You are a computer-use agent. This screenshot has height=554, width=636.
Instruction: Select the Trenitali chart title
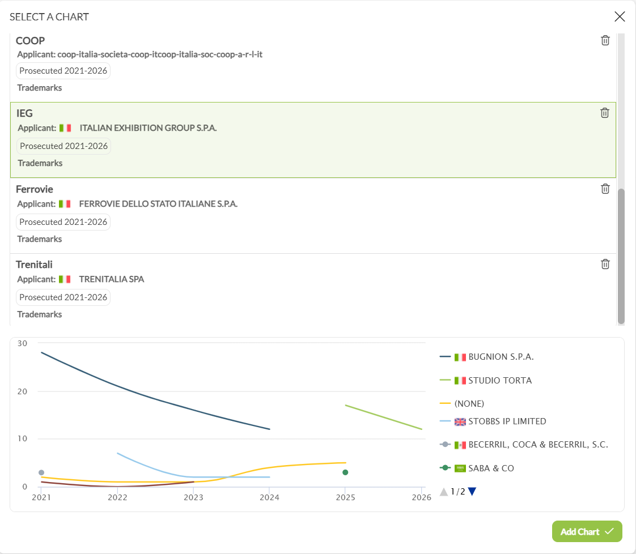tap(34, 264)
